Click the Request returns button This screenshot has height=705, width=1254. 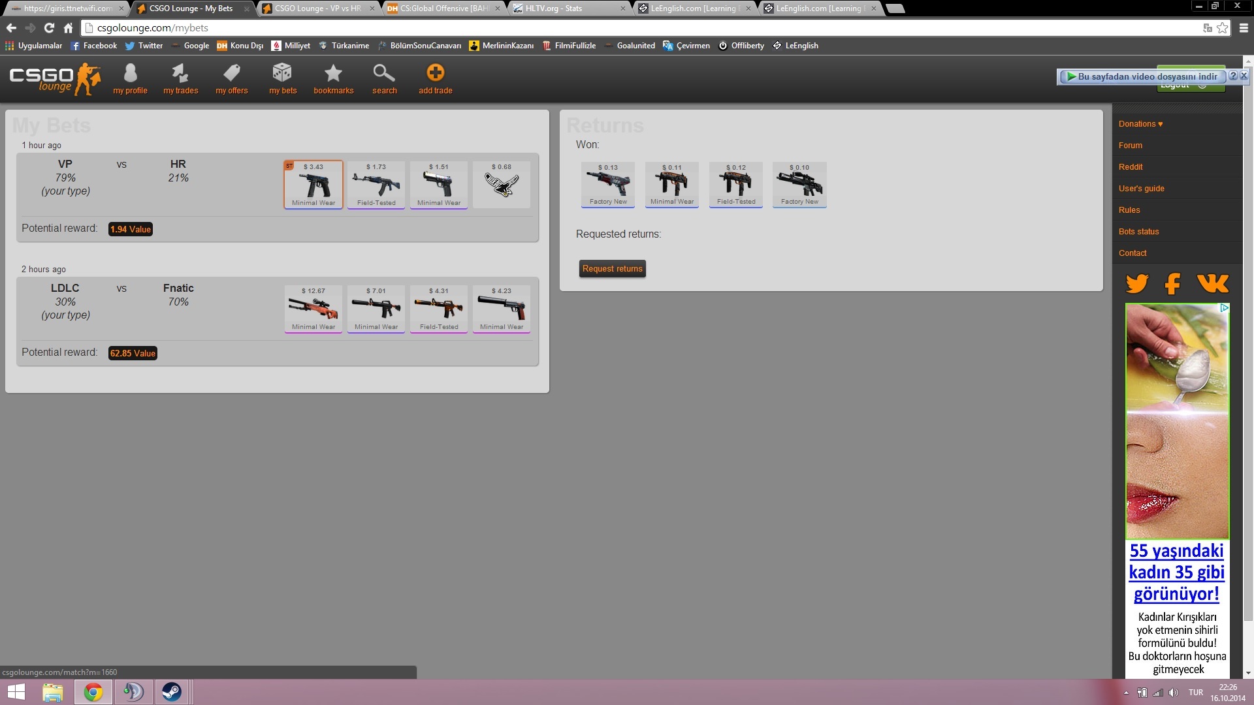[612, 269]
